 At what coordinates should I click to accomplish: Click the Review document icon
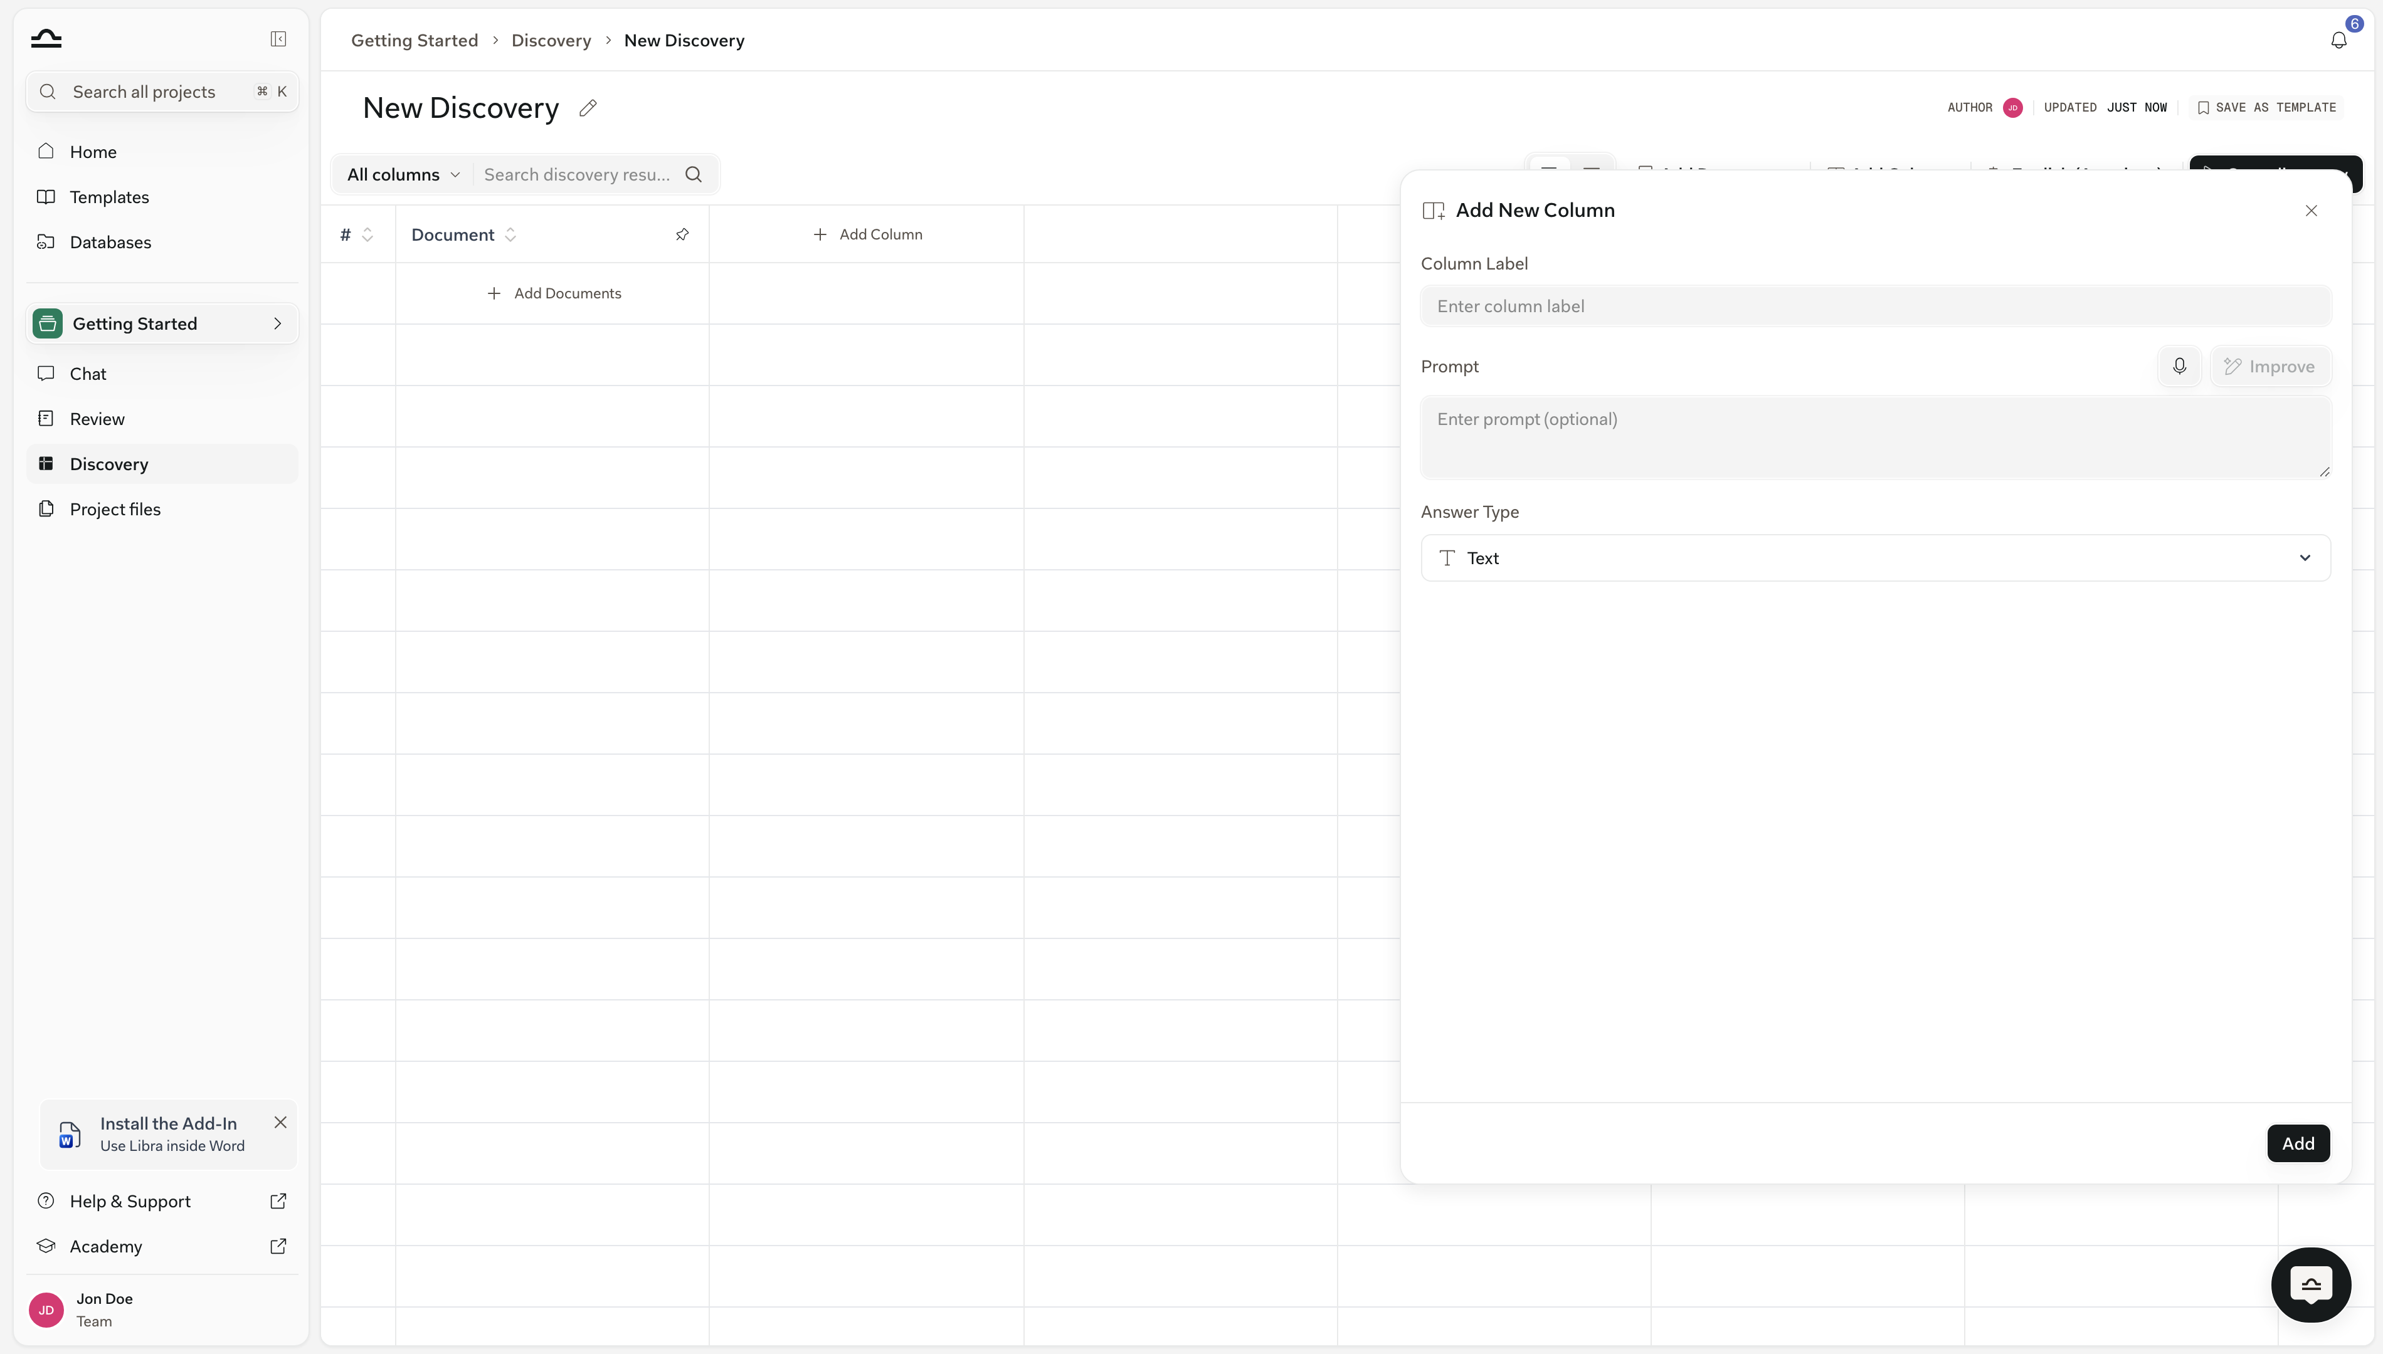[x=46, y=417]
